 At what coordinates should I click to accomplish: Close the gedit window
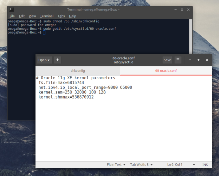pos(207,60)
